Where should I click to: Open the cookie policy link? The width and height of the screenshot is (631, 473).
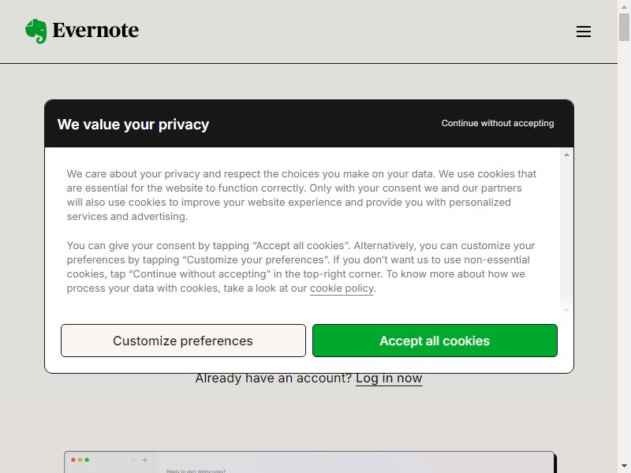[x=342, y=289]
